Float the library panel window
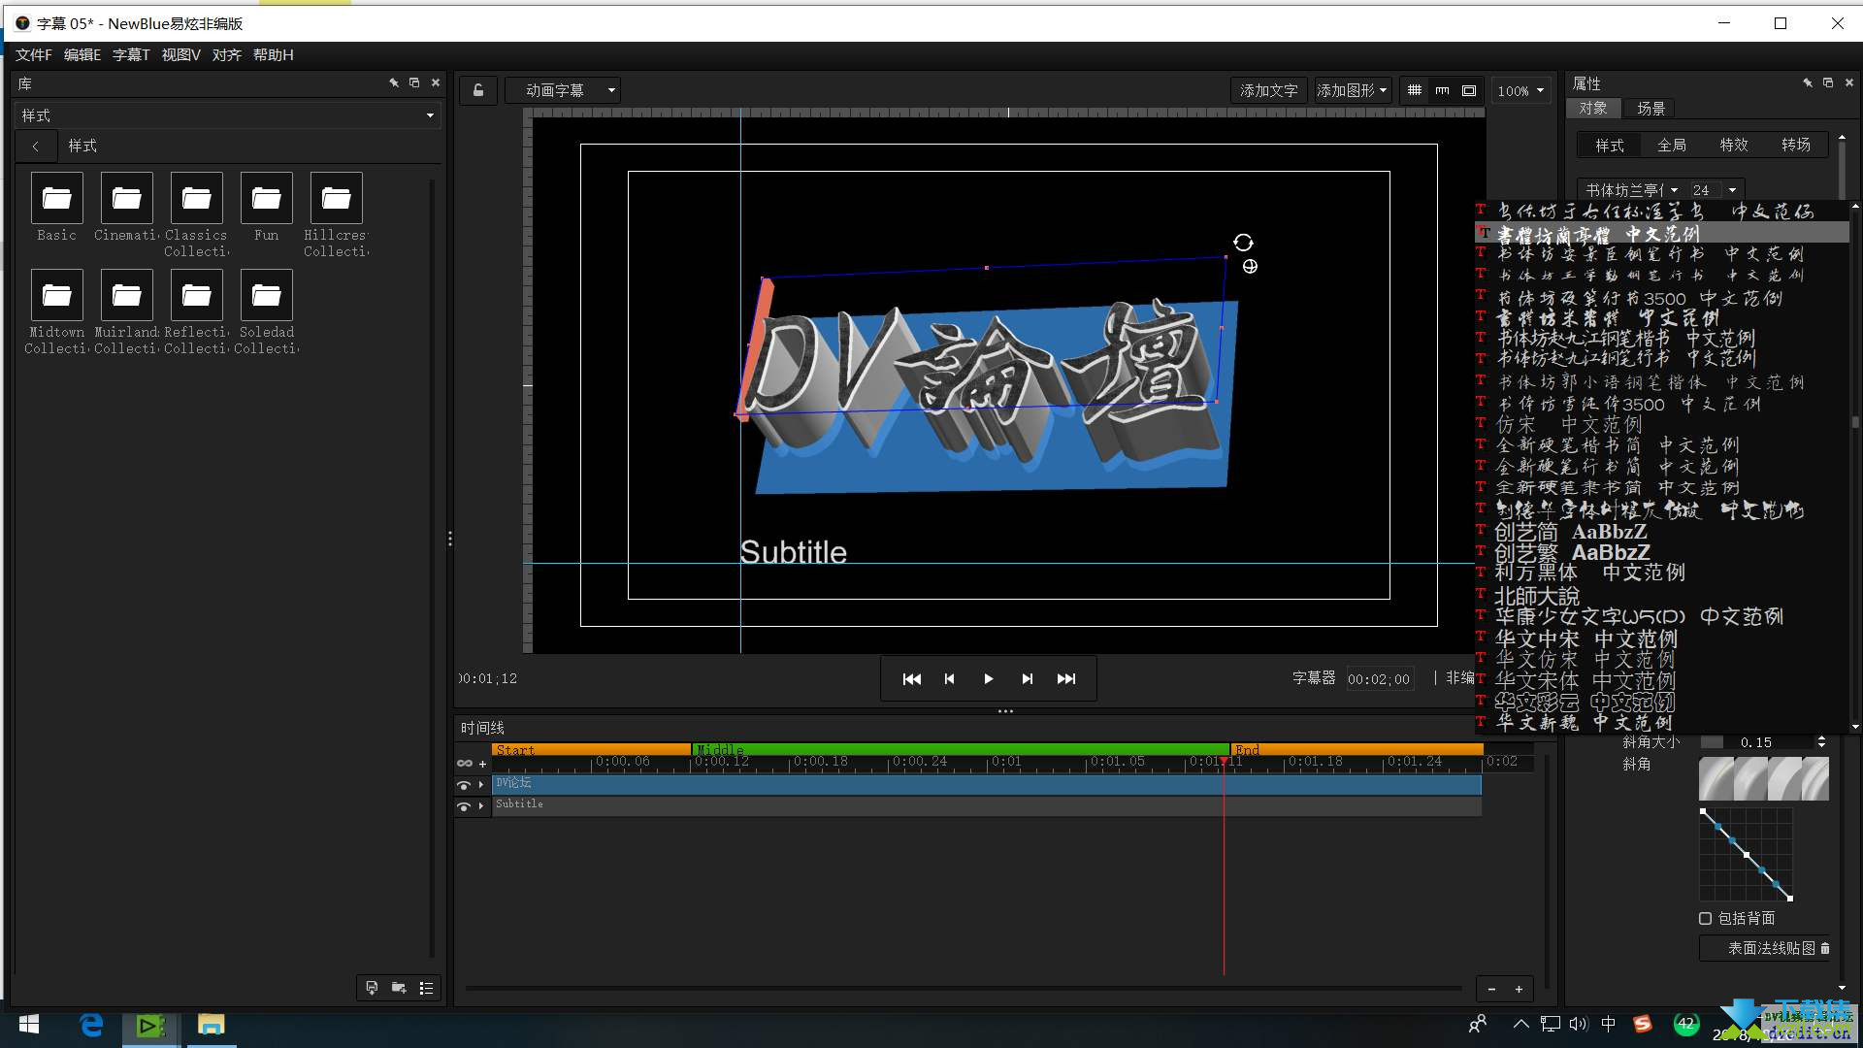 click(414, 83)
